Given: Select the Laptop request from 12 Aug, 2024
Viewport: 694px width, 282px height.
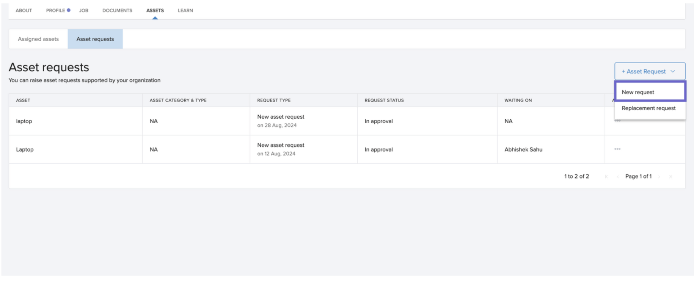Looking at the screenshot, I should click(x=25, y=150).
